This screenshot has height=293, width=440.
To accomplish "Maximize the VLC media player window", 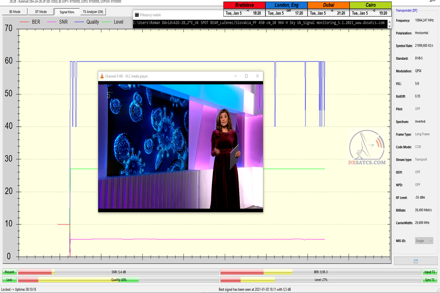I will (246, 76).
